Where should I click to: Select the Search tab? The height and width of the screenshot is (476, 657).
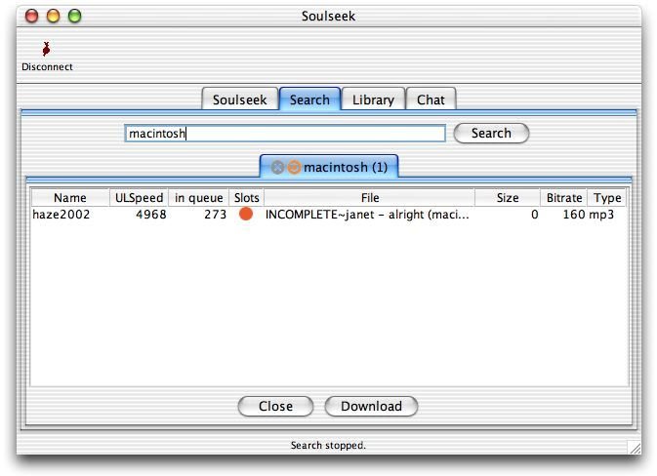pyautogui.click(x=309, y=99)
